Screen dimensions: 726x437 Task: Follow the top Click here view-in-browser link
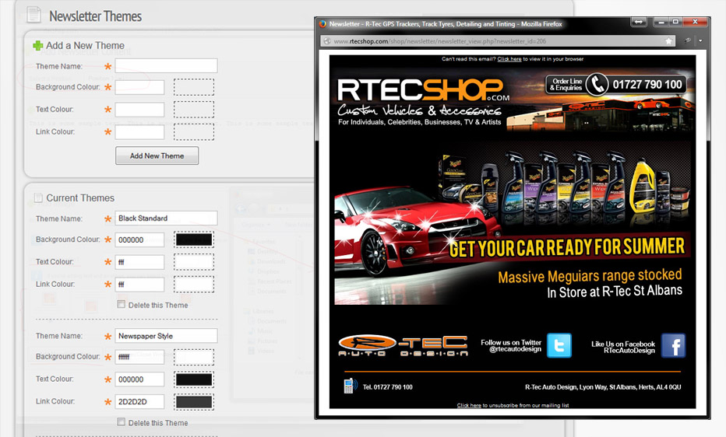click(509, 59)
